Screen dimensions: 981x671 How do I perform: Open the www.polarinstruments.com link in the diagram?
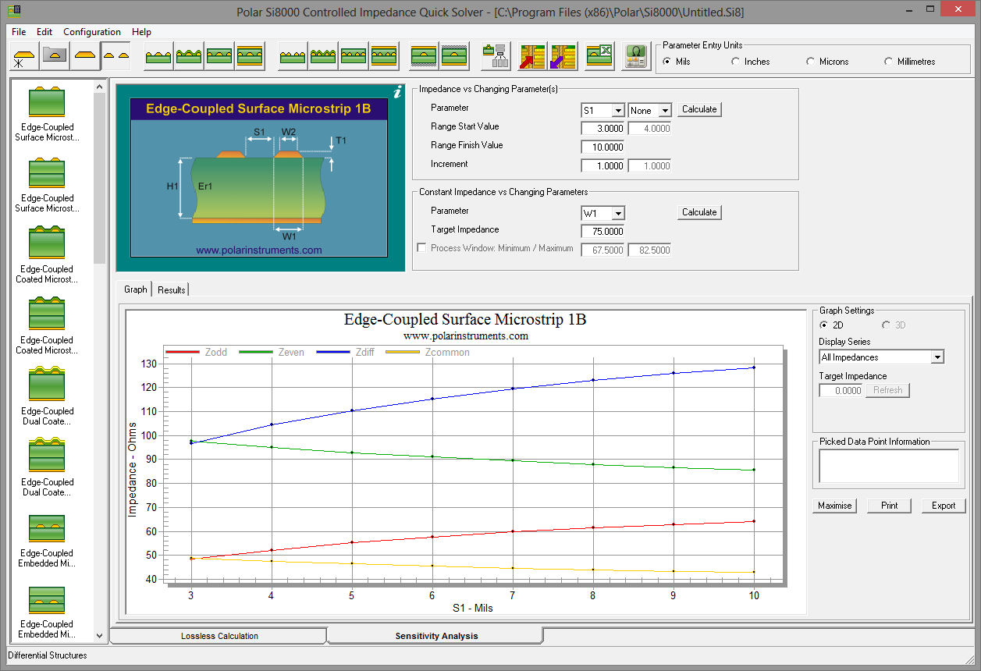point(258,250)
